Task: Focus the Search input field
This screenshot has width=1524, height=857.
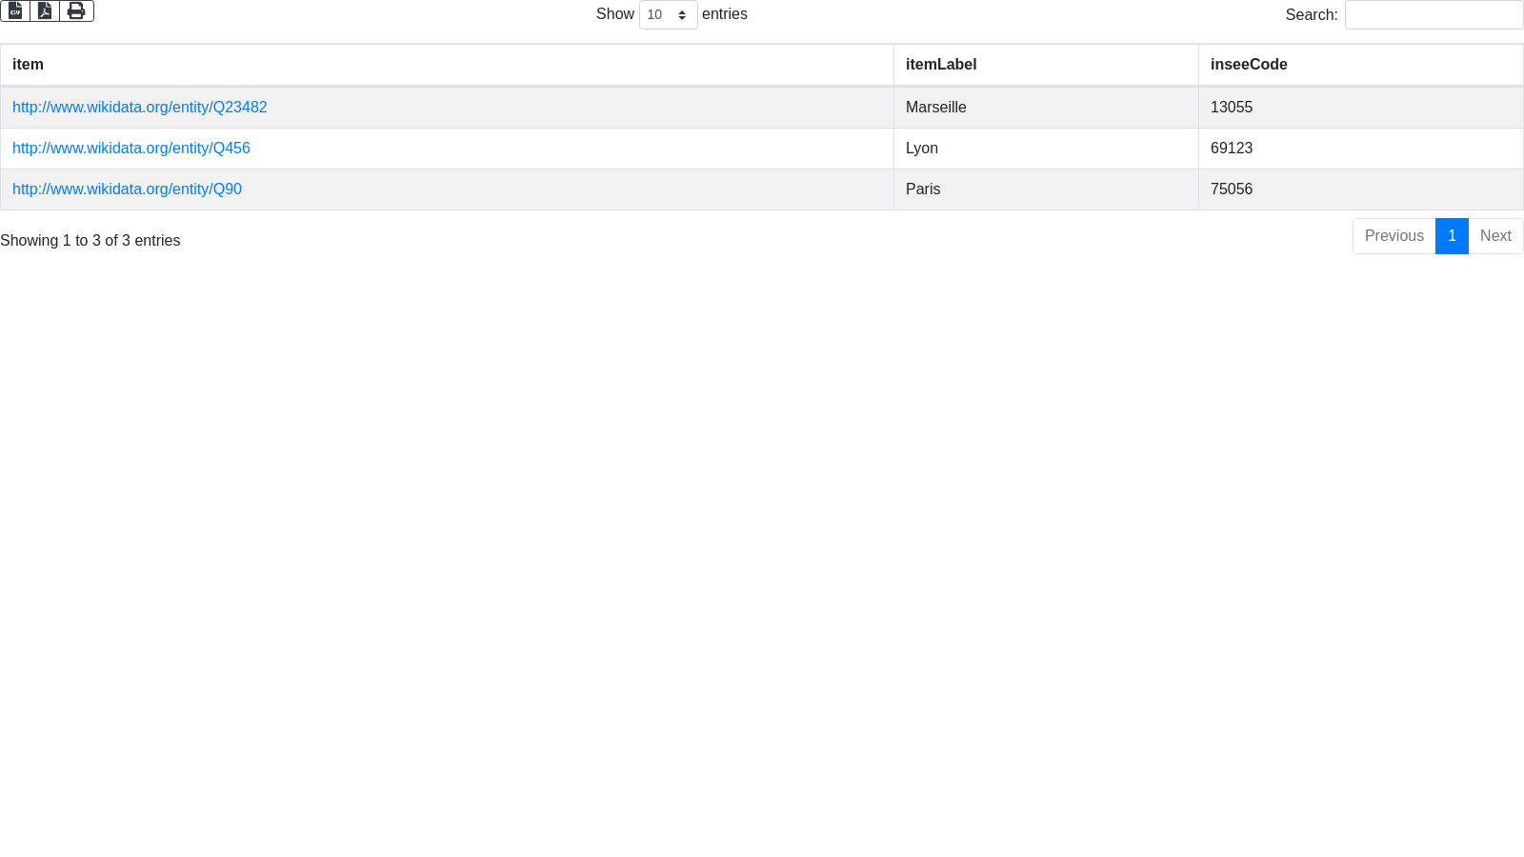Action: pyautogui.click(x=1434, y=15)
